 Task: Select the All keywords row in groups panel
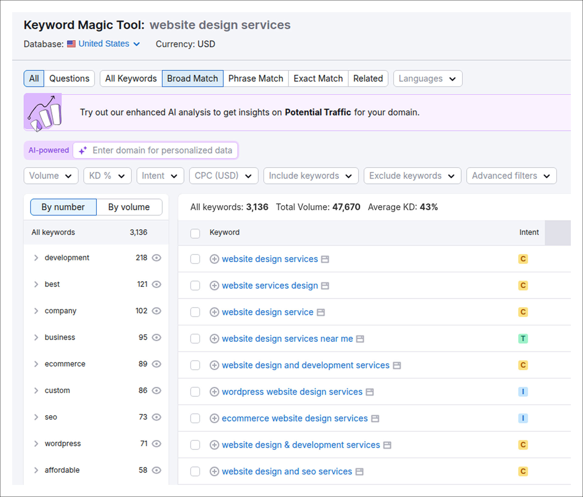[96, 232]
